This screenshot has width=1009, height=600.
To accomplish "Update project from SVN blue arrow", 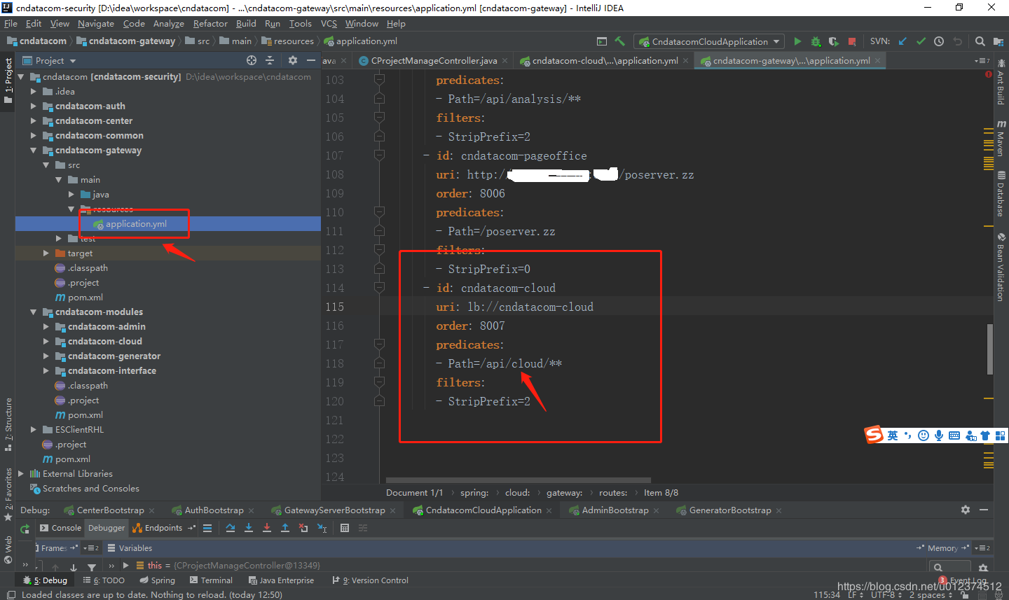I will coord(902,41).
